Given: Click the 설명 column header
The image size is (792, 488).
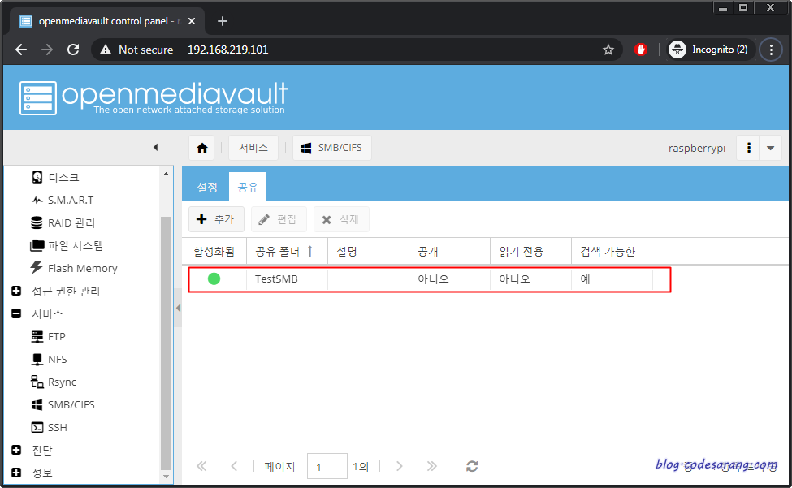Looking at the screenshot, I should pyautogui.click(x=368, y=252).
